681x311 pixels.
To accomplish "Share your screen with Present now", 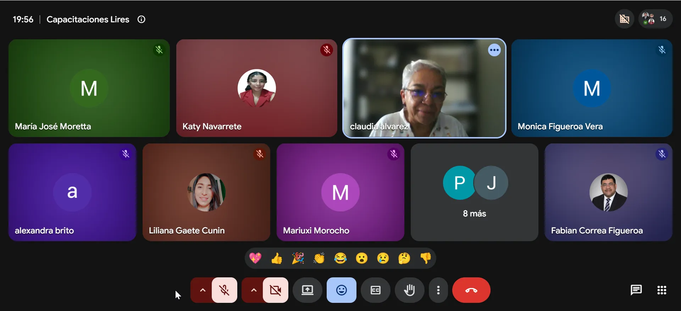I will click(x=308, y=290).
